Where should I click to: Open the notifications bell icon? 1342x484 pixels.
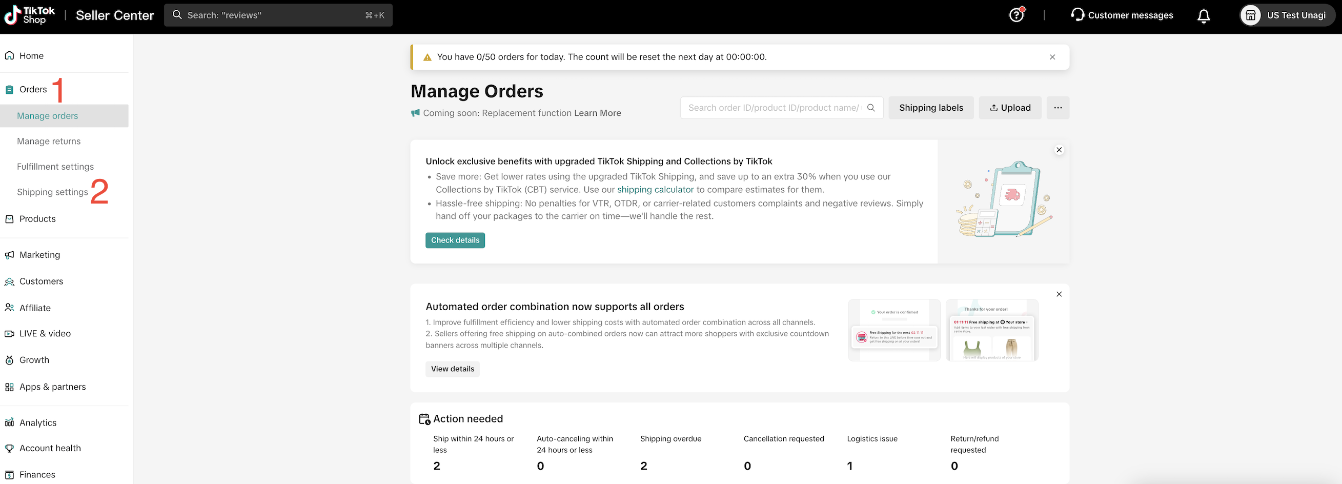[1204, 15]
